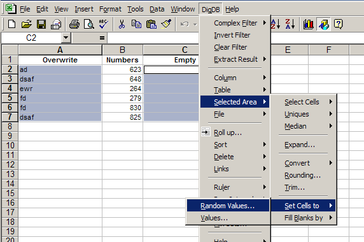
Task: Open the Insert menu
Action: coord(84,9)
